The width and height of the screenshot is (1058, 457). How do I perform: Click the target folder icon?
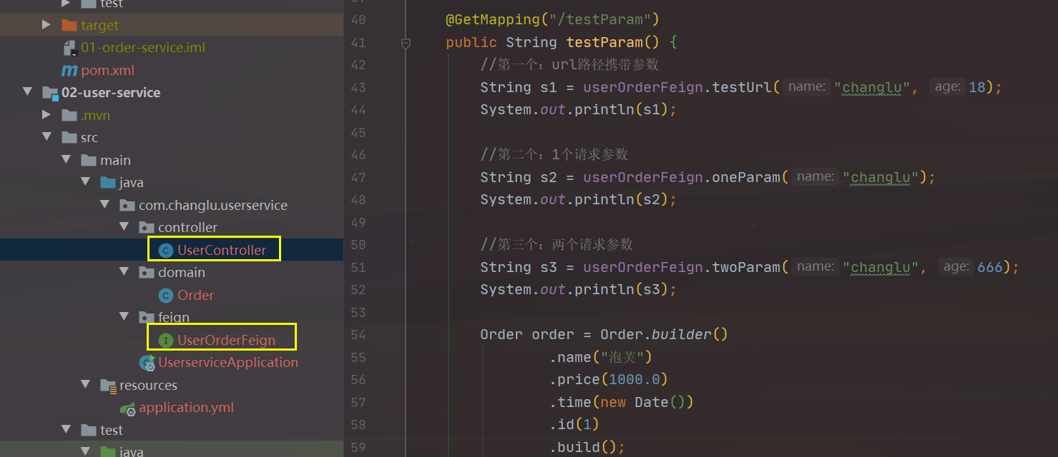[69, 25]
